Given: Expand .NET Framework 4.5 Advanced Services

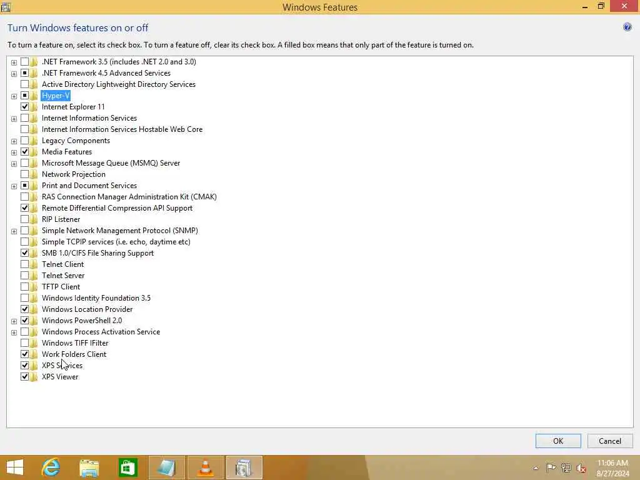Looking at the screenshot, I should (x=14, y=74).
